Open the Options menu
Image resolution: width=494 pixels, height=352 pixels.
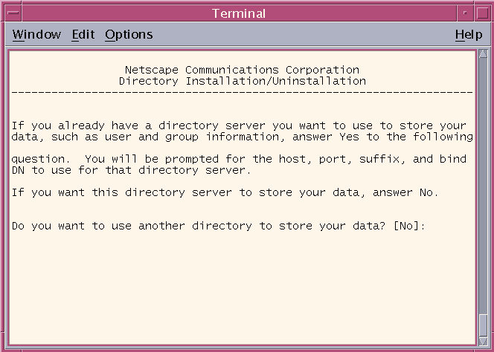tap(129, 34)
